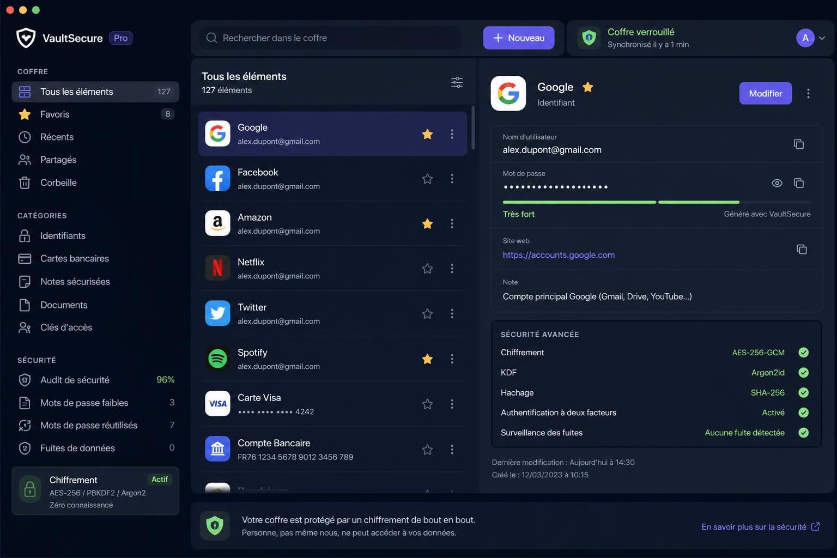The width and height of the screenshot is (837, 558).
Task: Open Récents in sidebar
Action: 95,137
